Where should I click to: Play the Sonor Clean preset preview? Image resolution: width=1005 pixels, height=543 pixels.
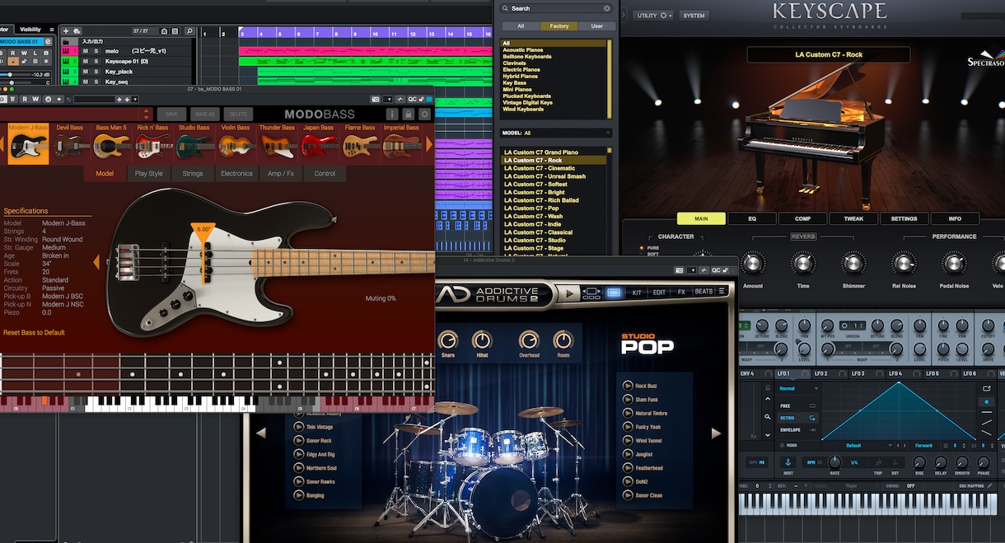point(628,495)
